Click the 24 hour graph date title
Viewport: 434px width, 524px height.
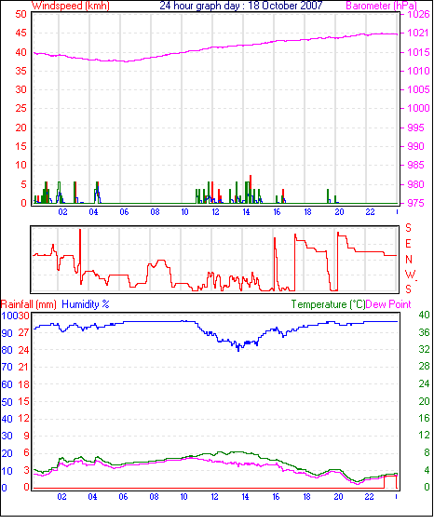pos(240,6)
